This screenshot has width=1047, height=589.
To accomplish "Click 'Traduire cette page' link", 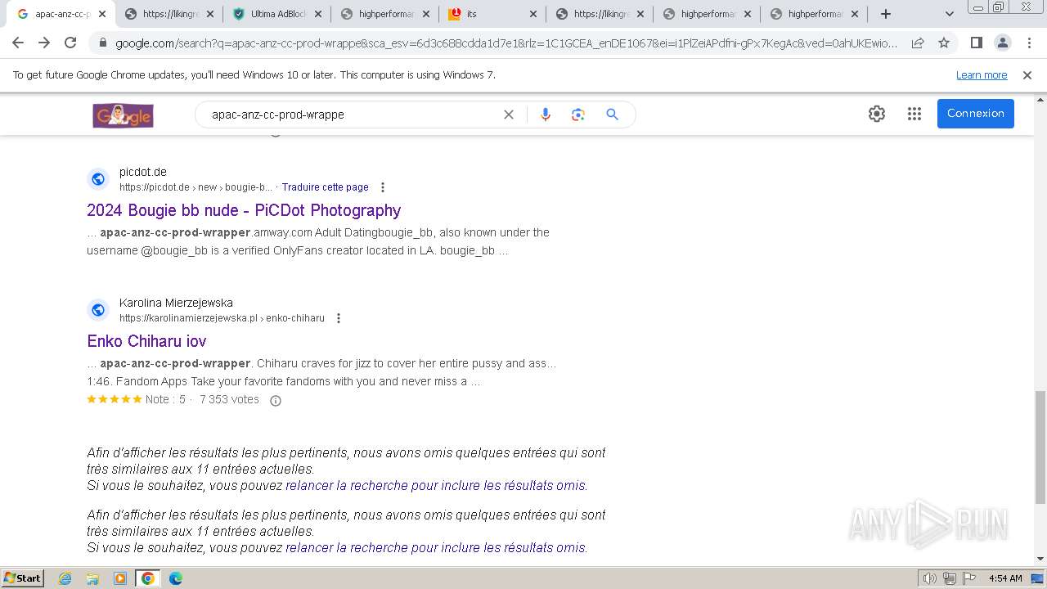I will (x=326, y=187).
